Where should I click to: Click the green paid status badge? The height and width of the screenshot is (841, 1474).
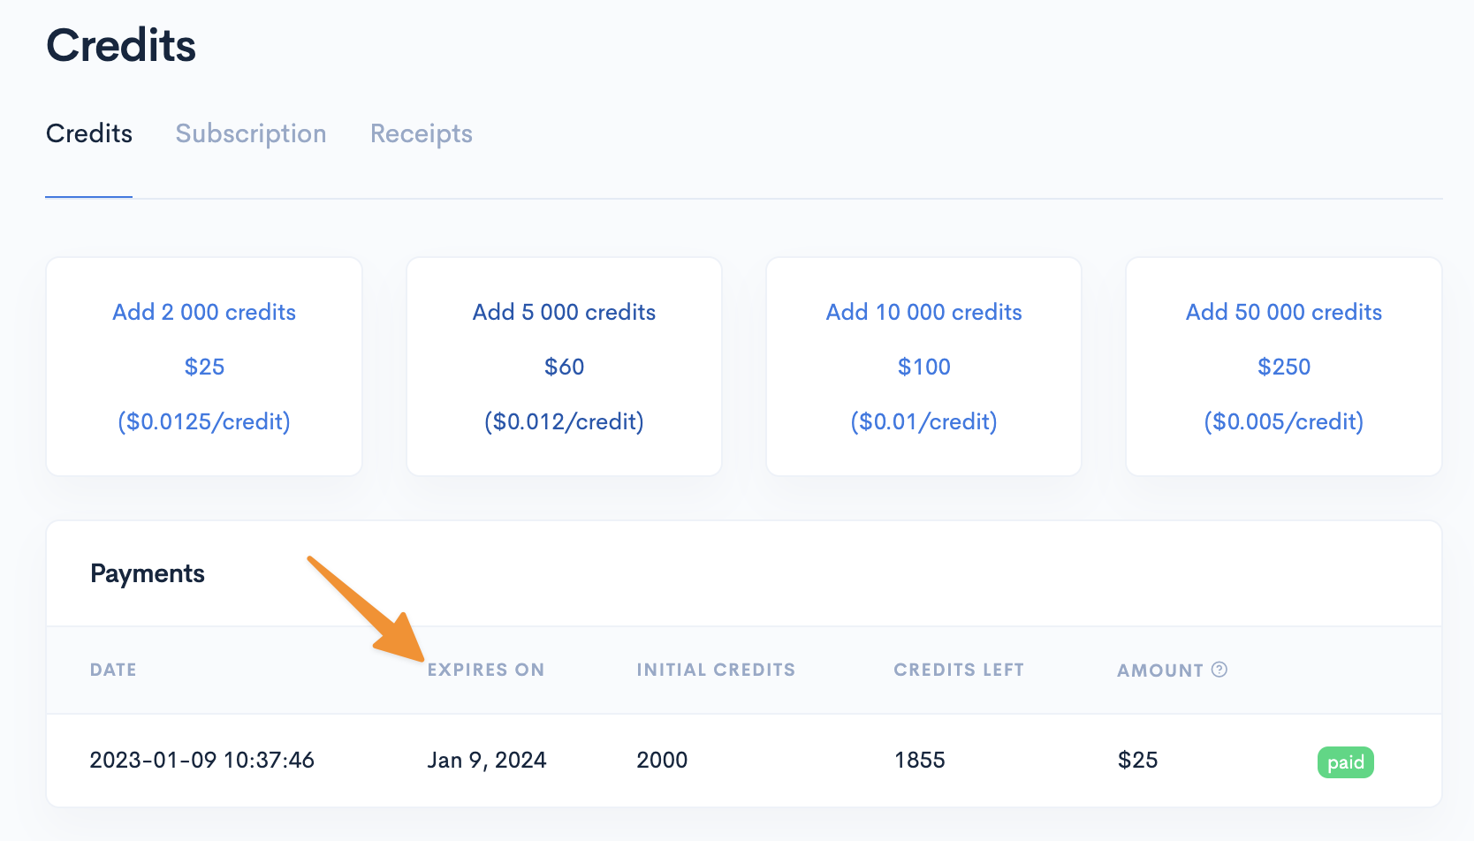click(1345, 762)
